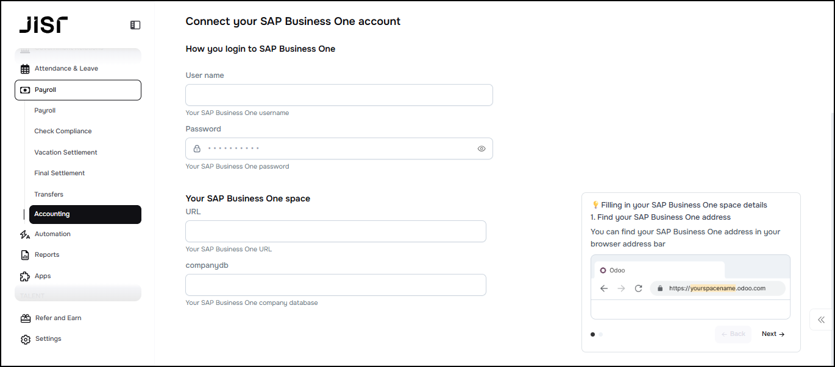
Task: Click Next in the help guide
Action: pyautogui.click(x=773, y=334)
